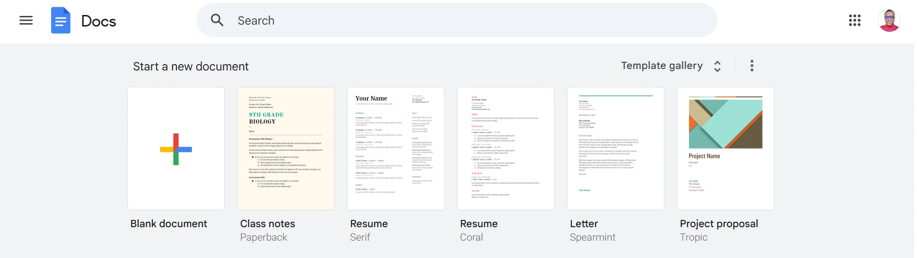The image size is (917, 258).
Task: Click the Coral subtitle text
Action: pos(472,237)
